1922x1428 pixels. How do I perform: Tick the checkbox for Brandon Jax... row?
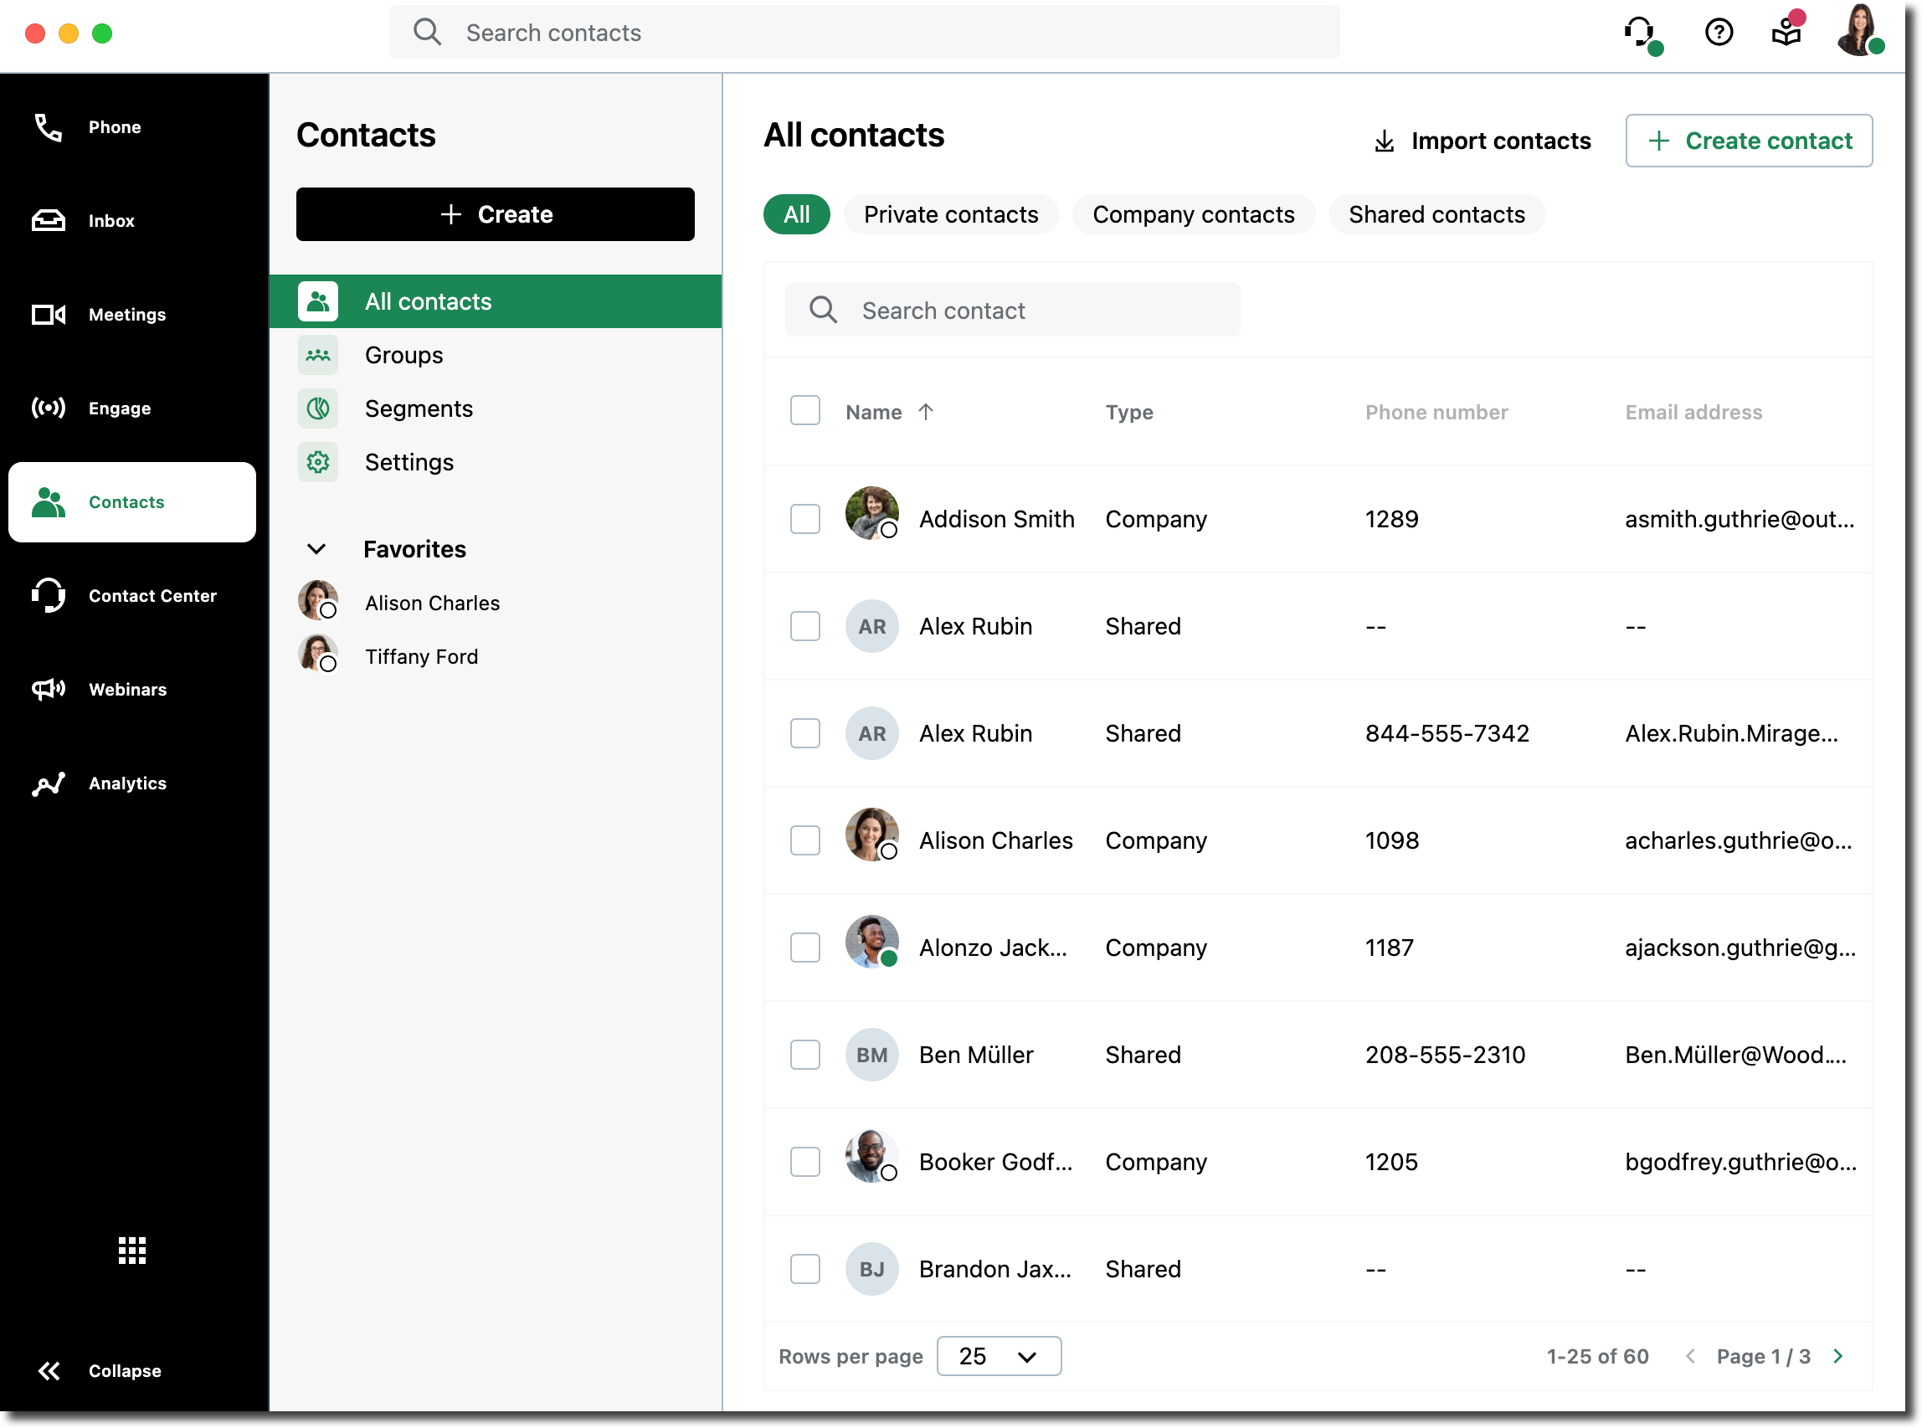tap(805, 1270)
